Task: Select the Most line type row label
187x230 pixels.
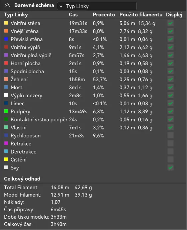Action: (16, 88)
